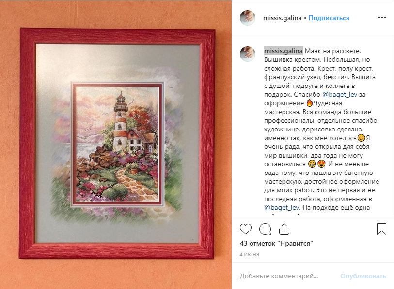Open highlighted missis.galina username in caption
394x289 pixels.
coord(283,51)
